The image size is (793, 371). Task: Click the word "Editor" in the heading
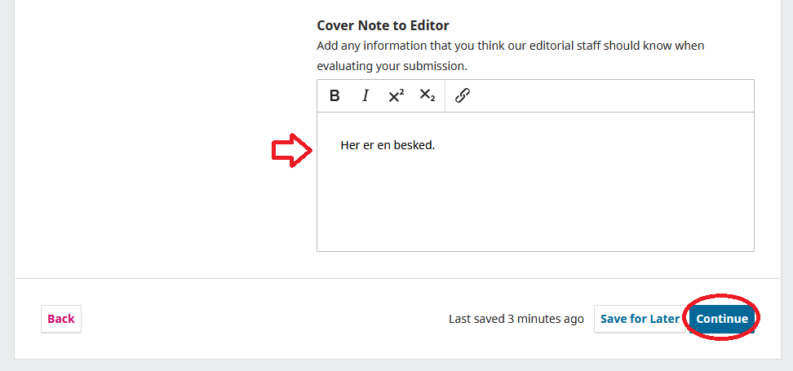pos(428,25)
